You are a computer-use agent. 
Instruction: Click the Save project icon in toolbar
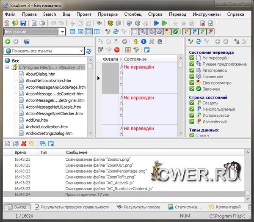point(24,23)
